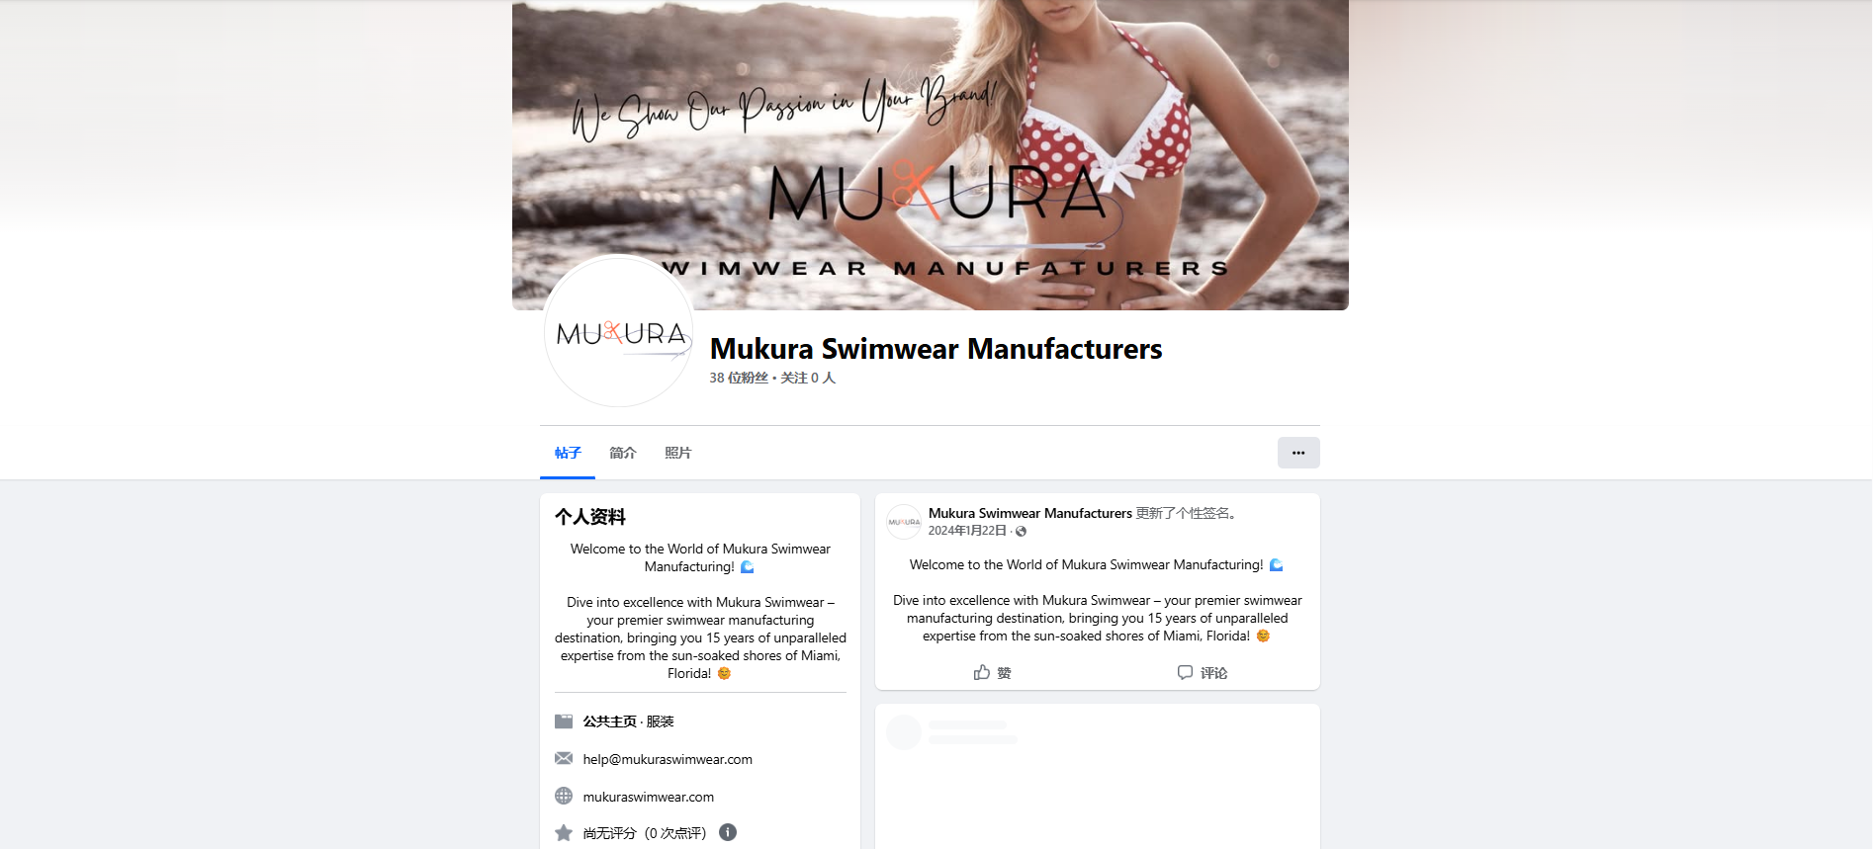Click the star rating icon
This screenshot has width=1873, height=849.
[x=564, y=832]
